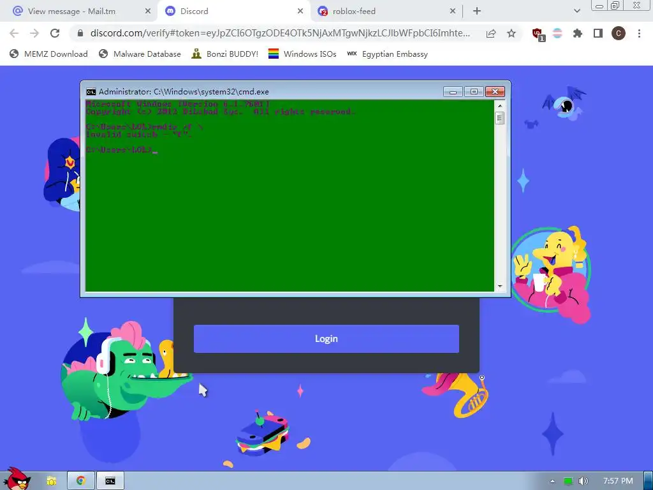The width and height of the screenshot is (653, 490).
Task: Go back to the previous page
Action: [x=14, y=33]
